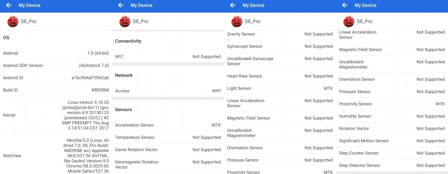Select the Android ID label

13,78
